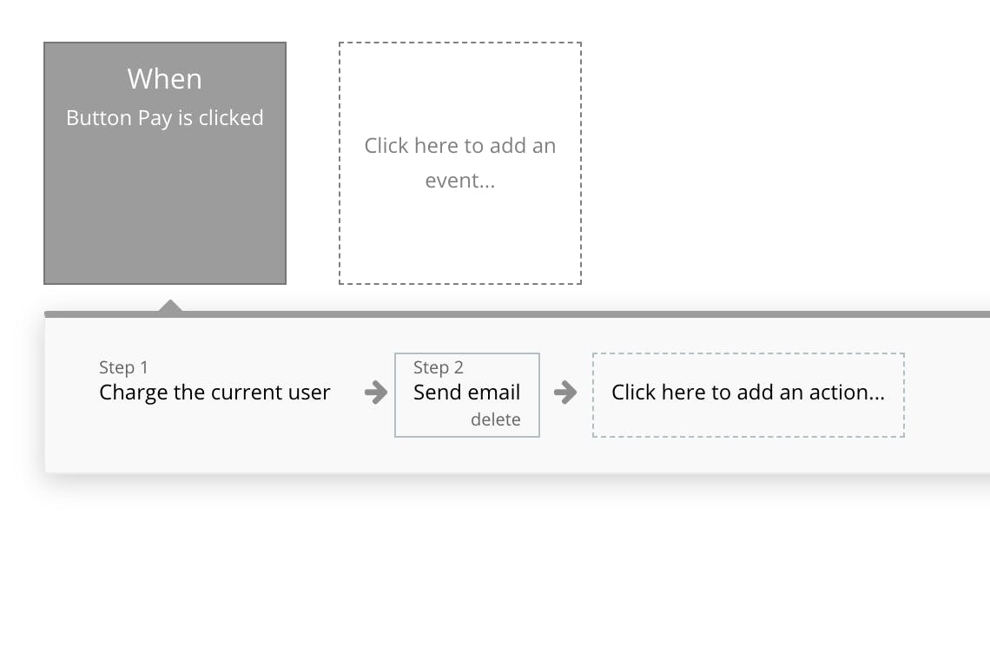Click the "When" heading in the event box
The height and width of the screenshot is (660, 990).
coord(165,79)
